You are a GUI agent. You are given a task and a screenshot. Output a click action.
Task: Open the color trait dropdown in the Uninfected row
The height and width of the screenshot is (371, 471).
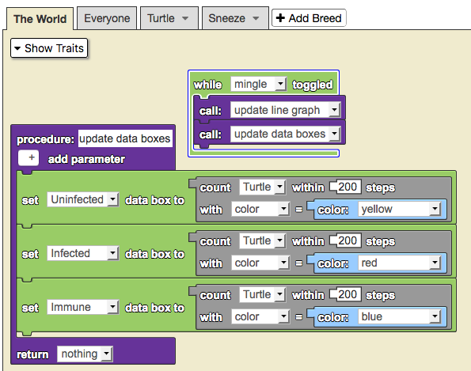pyautogui.click(x=260, y=209)
